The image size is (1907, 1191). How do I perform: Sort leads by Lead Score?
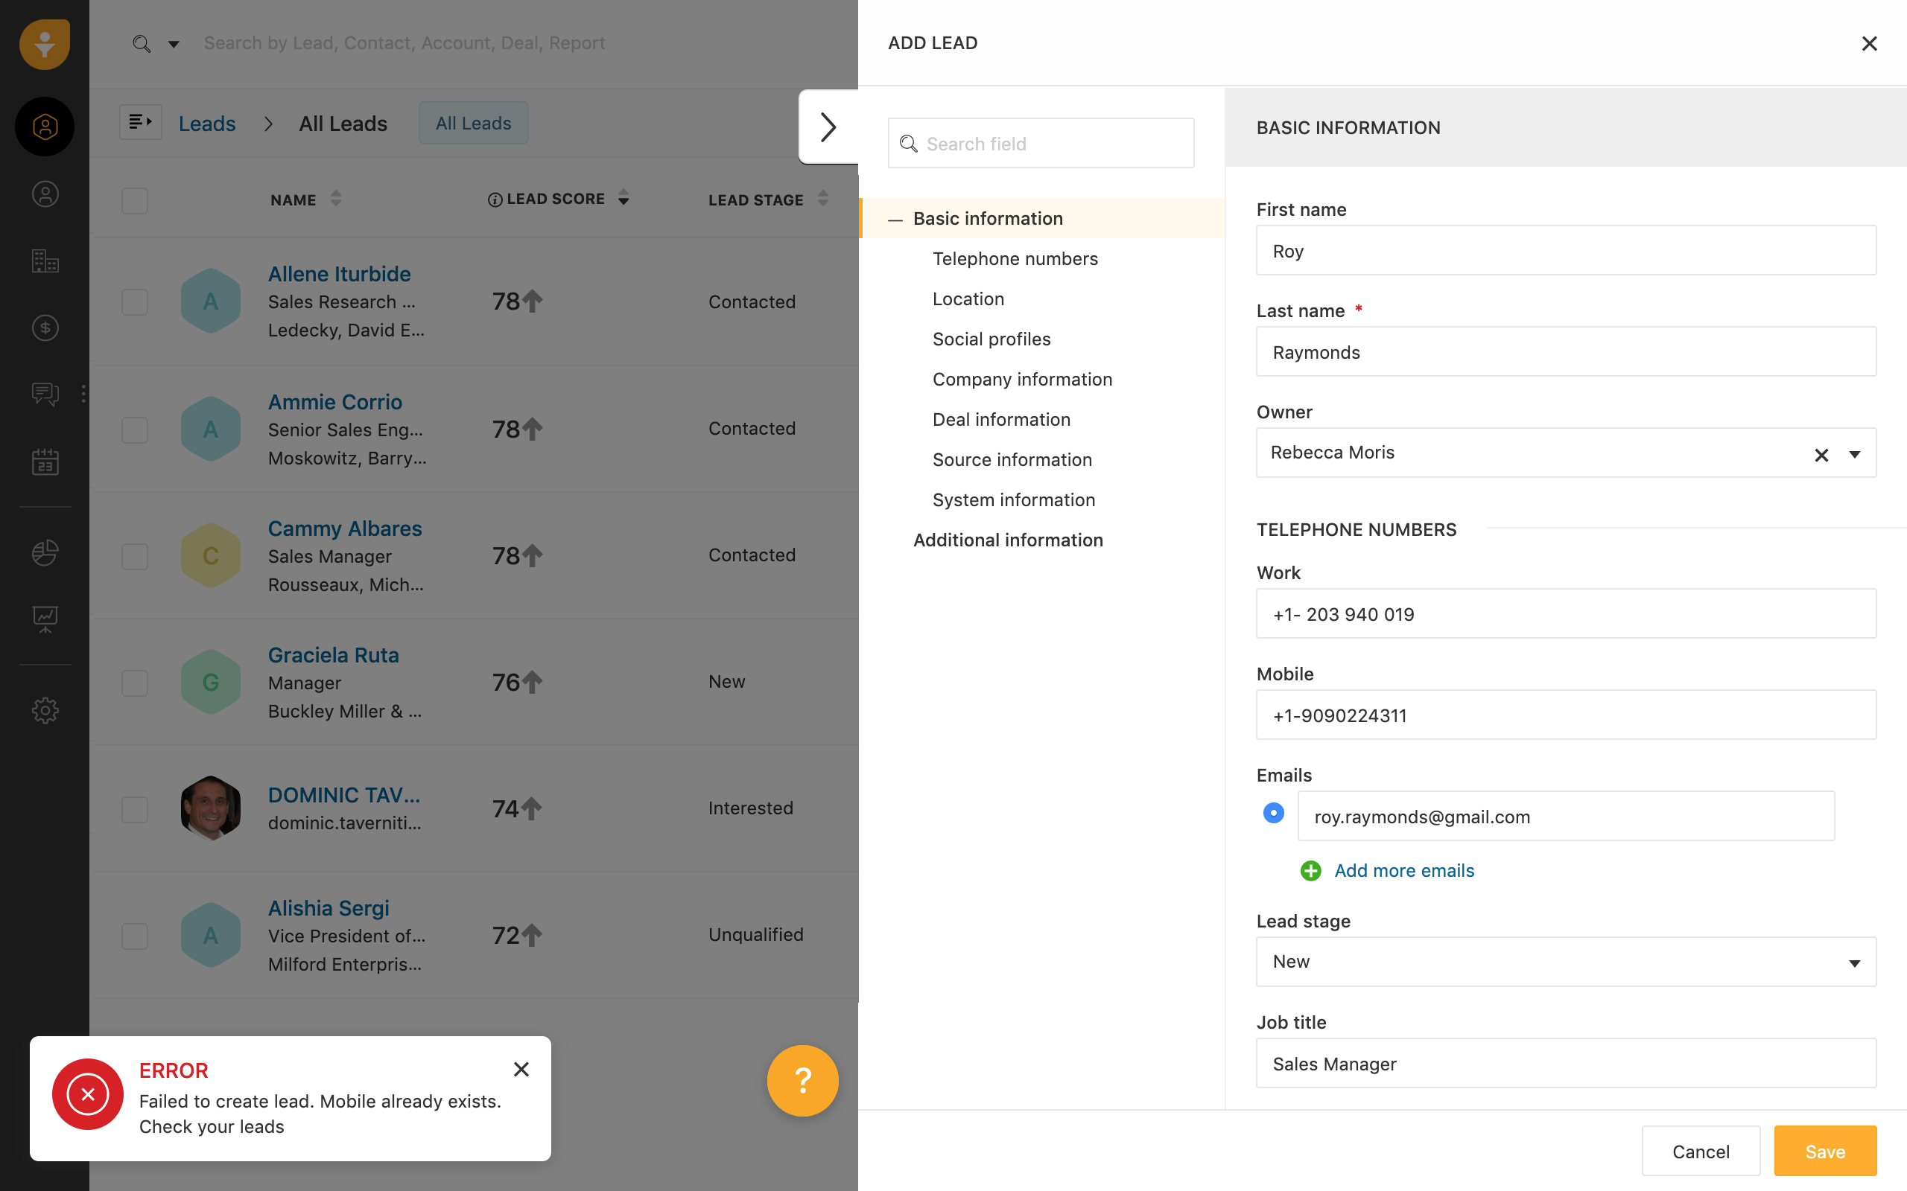623,199
